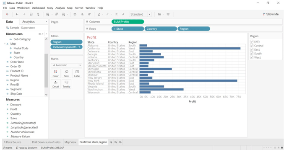Uncheck the Central region filter checkbox

(x=252, y=46)
